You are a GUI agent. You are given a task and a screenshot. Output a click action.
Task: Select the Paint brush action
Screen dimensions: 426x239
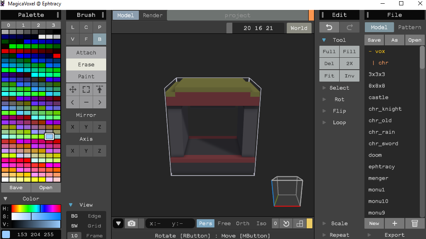[x=86, y=76]
